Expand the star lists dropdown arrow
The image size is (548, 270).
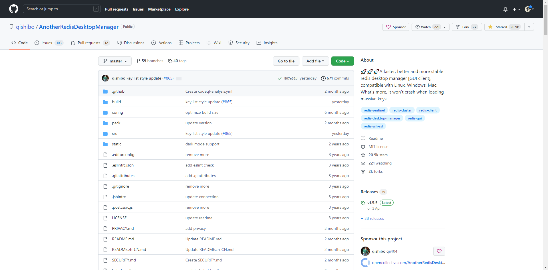coord(529,27)
